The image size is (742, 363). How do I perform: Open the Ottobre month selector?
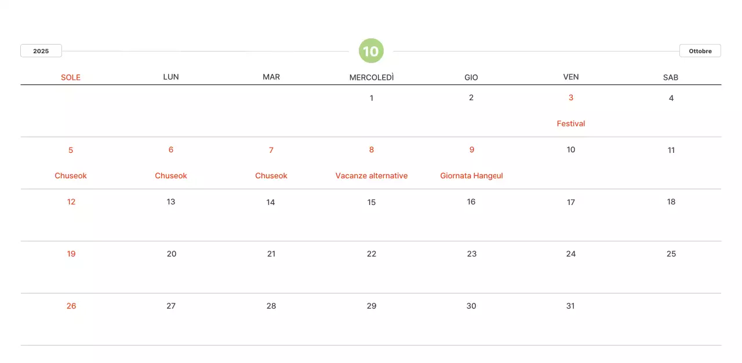click(x=700, y=51)
